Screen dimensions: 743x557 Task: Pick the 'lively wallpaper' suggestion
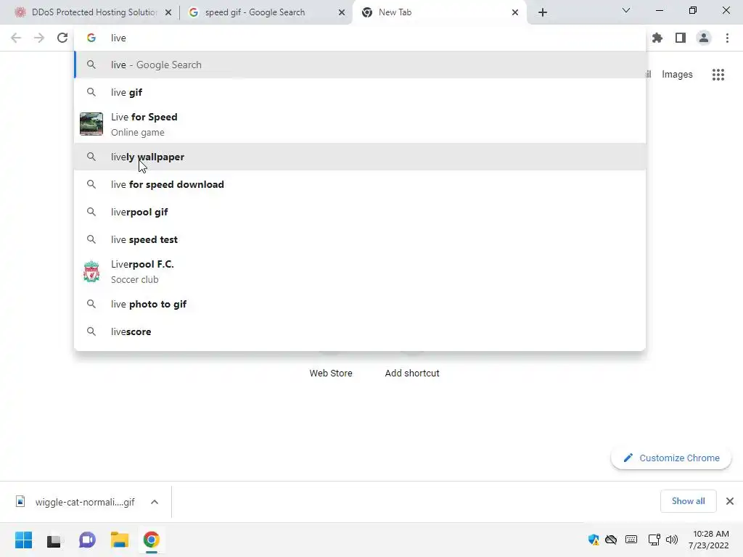pos(360,157)
